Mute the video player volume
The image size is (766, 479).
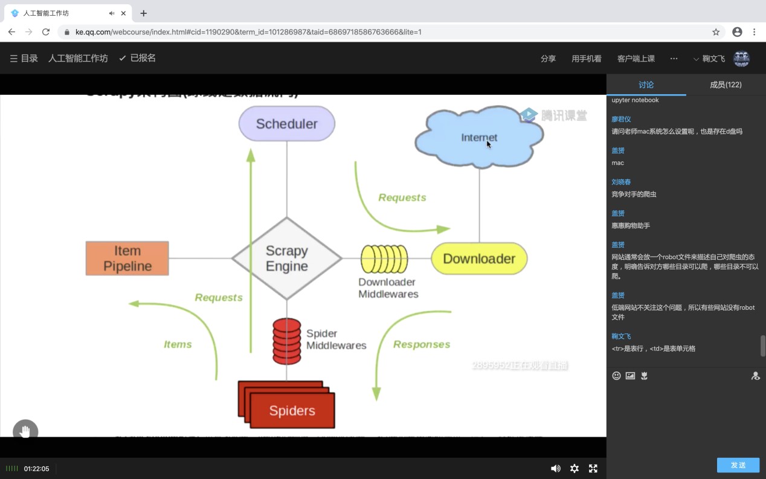555,468
